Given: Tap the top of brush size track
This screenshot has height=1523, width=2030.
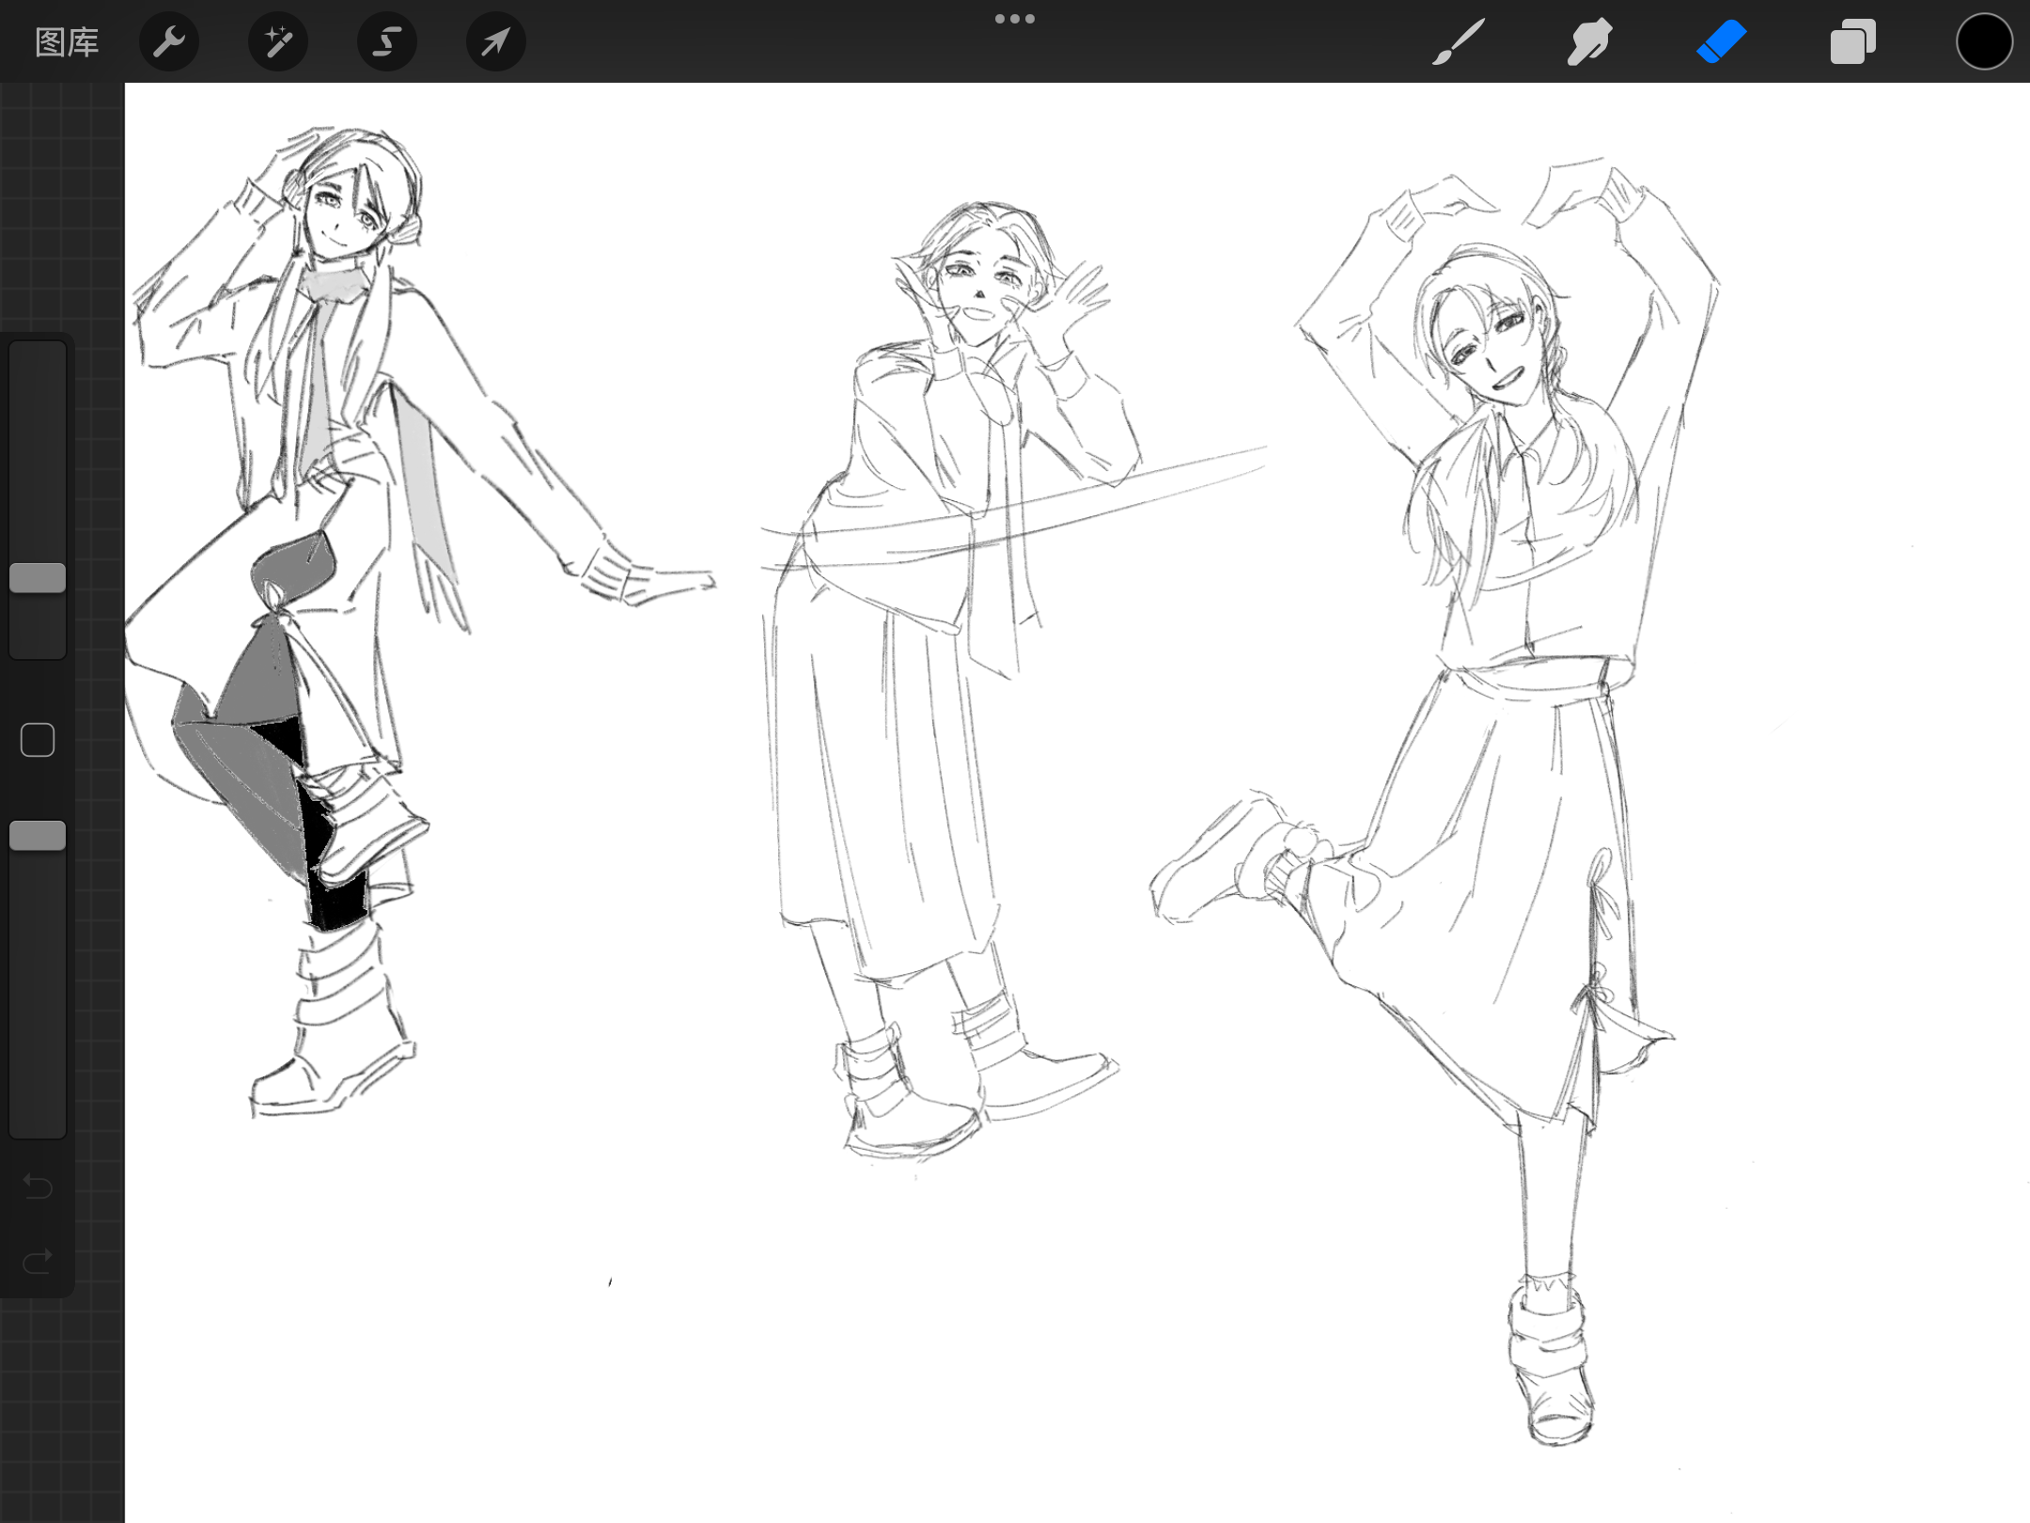Looking at the screenshot, I should click(x=38, y=362).
